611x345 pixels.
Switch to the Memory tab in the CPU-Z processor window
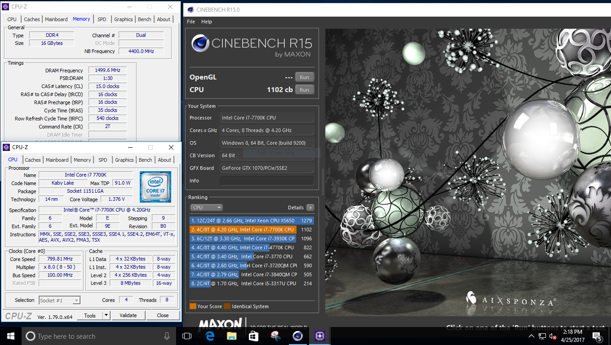point(82,160)
